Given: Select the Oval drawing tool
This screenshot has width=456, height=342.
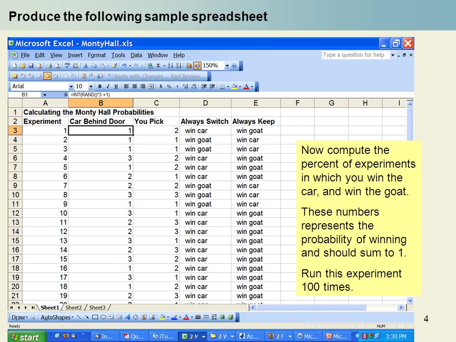Looking at the screenshot, I should 103,317.
